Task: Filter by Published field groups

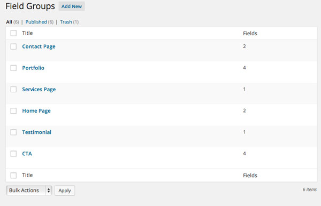Action: tap(36, 22)
